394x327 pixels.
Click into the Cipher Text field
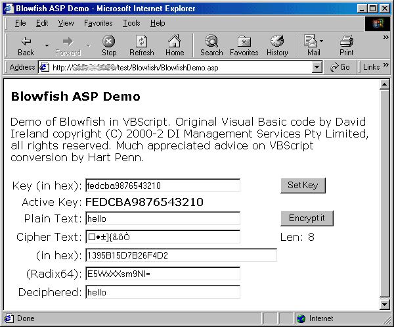[x=163, y=237]
